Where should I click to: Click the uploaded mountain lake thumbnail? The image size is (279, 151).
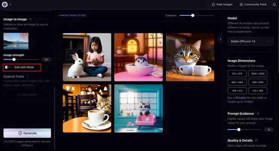tap(16, 41)
